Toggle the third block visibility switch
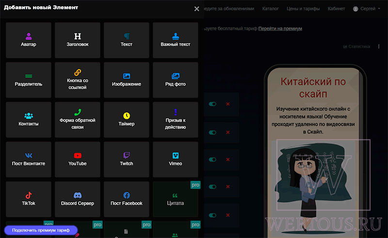Screen dimensions: 388x238 click(212, 159)
